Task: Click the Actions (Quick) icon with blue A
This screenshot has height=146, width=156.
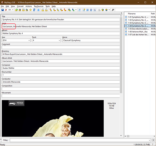Action: (73, 10)
